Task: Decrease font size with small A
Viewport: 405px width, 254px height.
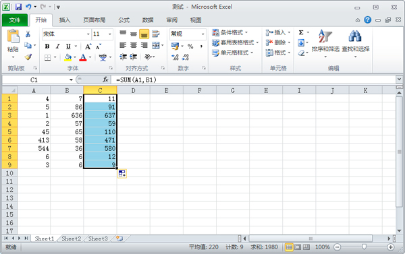Action: tap(99, 46)
